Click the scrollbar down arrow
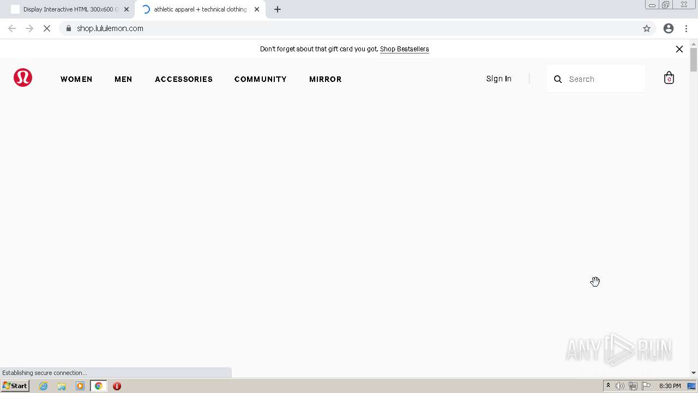This screenshot has width=698, height=393. pos(694,373)
